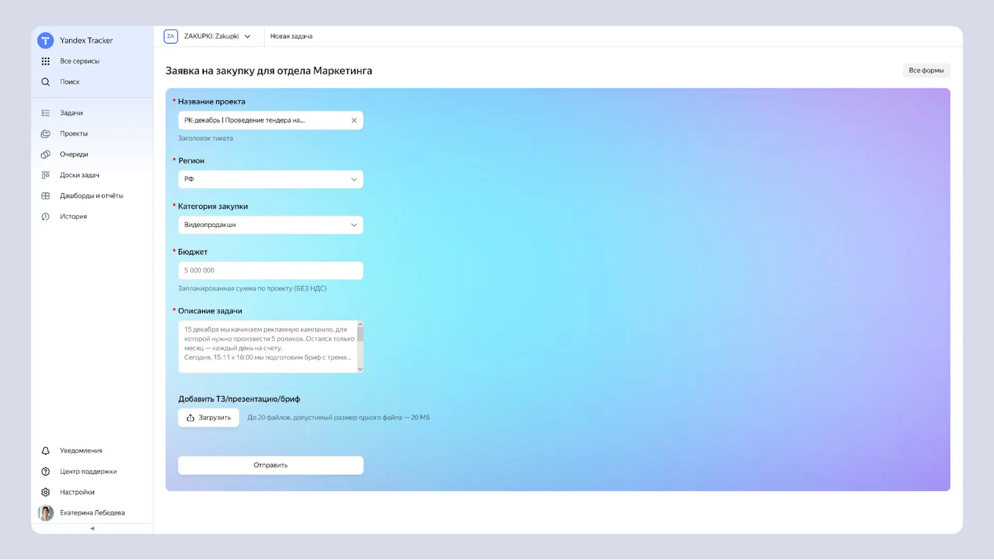
Task: Click the Отправить submit button
Action: (270, 466)
